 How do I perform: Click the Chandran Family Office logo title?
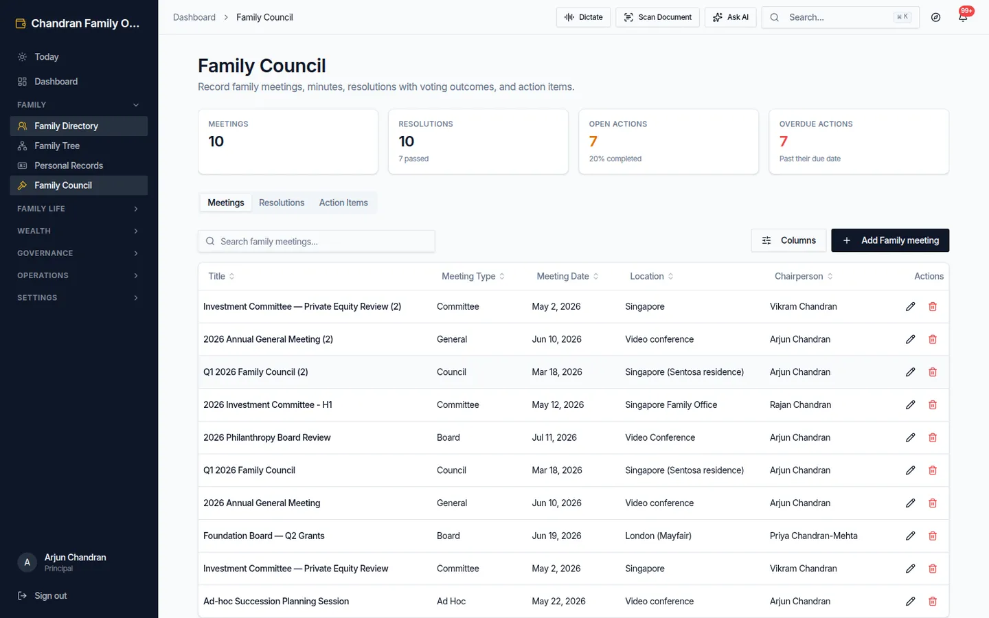point(78,23)
